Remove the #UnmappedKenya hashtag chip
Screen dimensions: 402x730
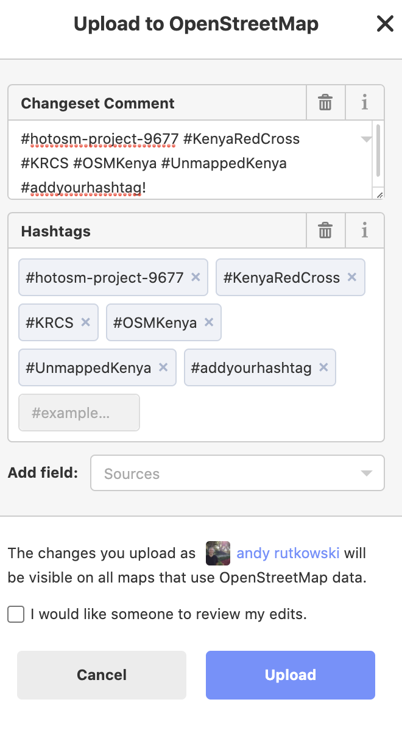(x=163, y=367)
